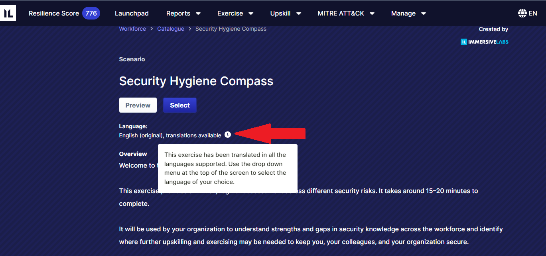Screen dimensions: 546x256
Task: Go to the Workforce breadcrumb link
Action: coord(132,29)
